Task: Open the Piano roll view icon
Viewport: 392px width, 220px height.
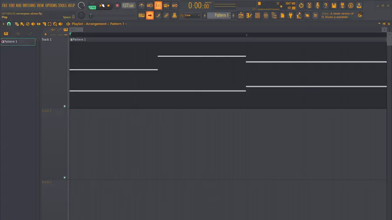Action: [x=249, y=16]
